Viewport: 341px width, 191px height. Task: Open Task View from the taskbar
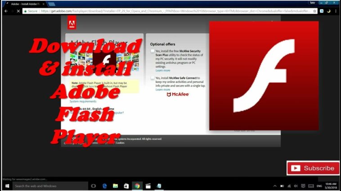point(94,186)
